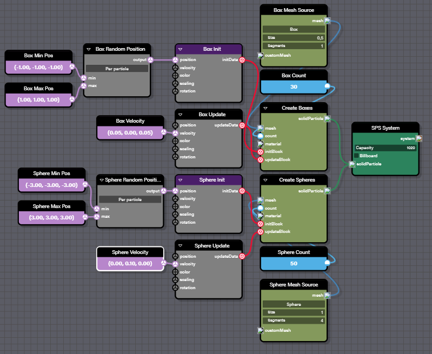432x354 pixels.
Task: Click Sphere Min Pos value (-3.00, -3.00, -3.00)
Action: click(51, 185)
